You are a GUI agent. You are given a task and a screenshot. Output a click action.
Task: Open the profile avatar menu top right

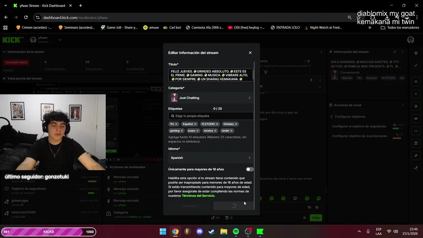pos(411,40)
